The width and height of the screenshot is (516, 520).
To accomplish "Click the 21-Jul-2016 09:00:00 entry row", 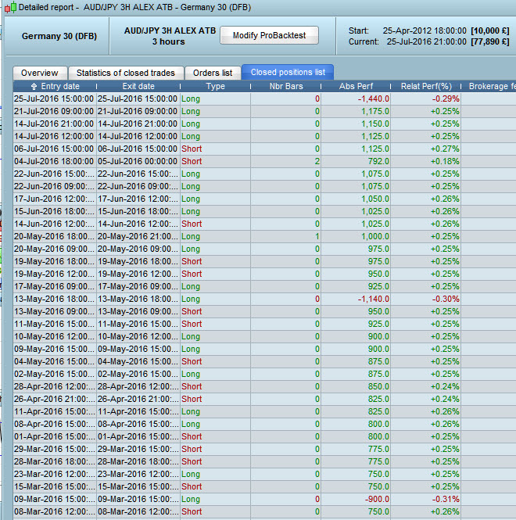I will click(x=264, y=111).
